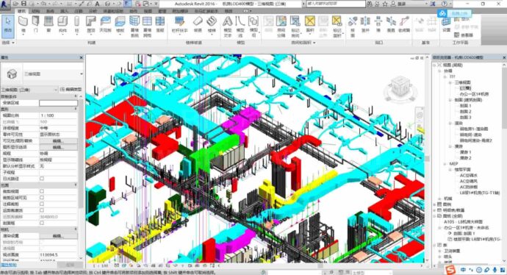
Task: Select the Door (门) tool
Action: (35, 24)
